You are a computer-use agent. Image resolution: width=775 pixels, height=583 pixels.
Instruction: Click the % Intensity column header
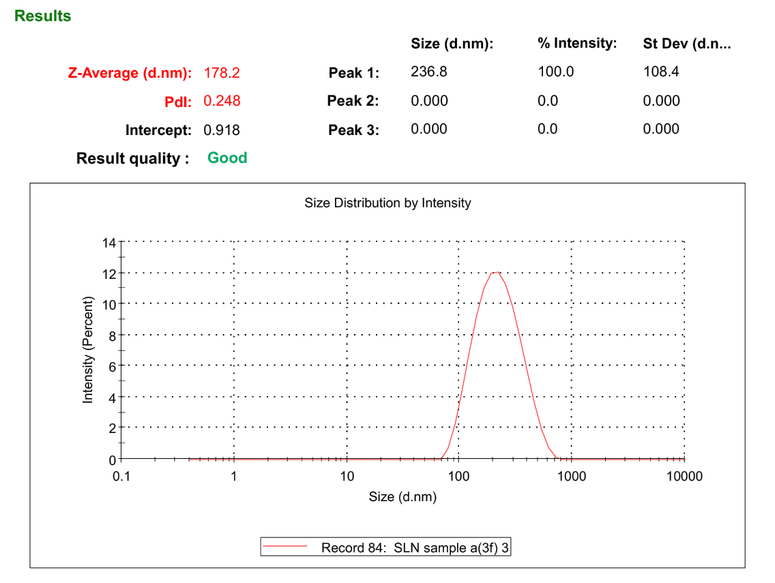point(576,44)
